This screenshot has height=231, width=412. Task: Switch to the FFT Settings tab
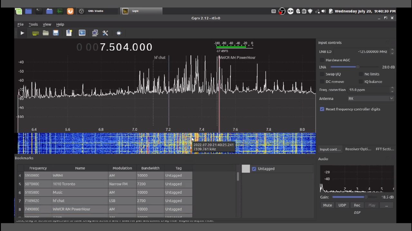coord(385,149)
